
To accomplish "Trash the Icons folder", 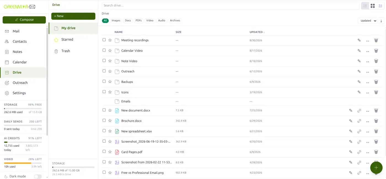I will 376,92.
